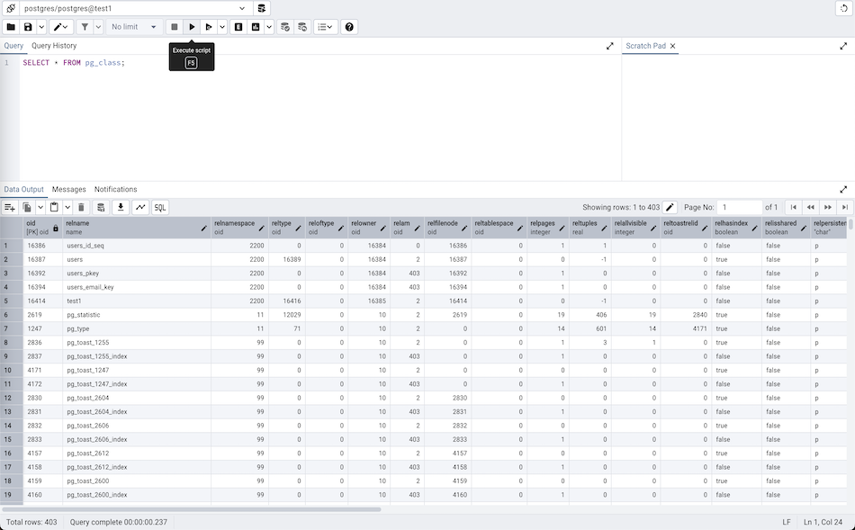Jump to the last results page
Image resolution: width=855 pixels, height=530 pixels.
844,207
